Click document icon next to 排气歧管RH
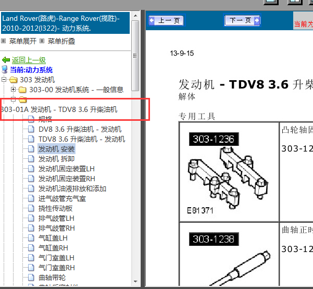Image resolution: width=313 pixels, height=289 pixels. click(31, 228)
